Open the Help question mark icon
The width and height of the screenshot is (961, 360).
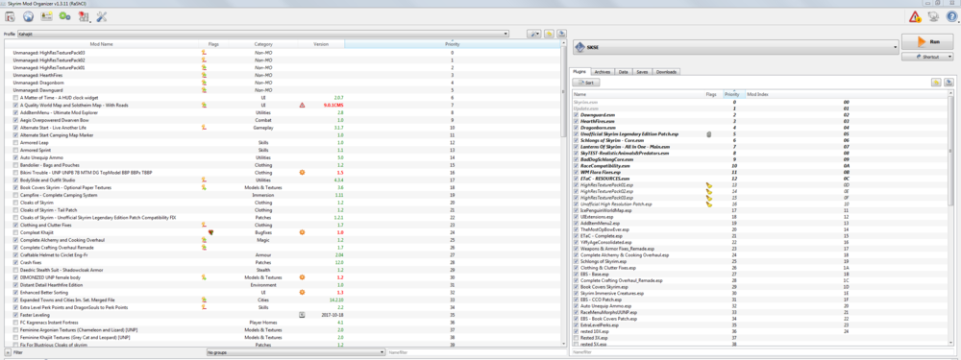pos(951,16)
